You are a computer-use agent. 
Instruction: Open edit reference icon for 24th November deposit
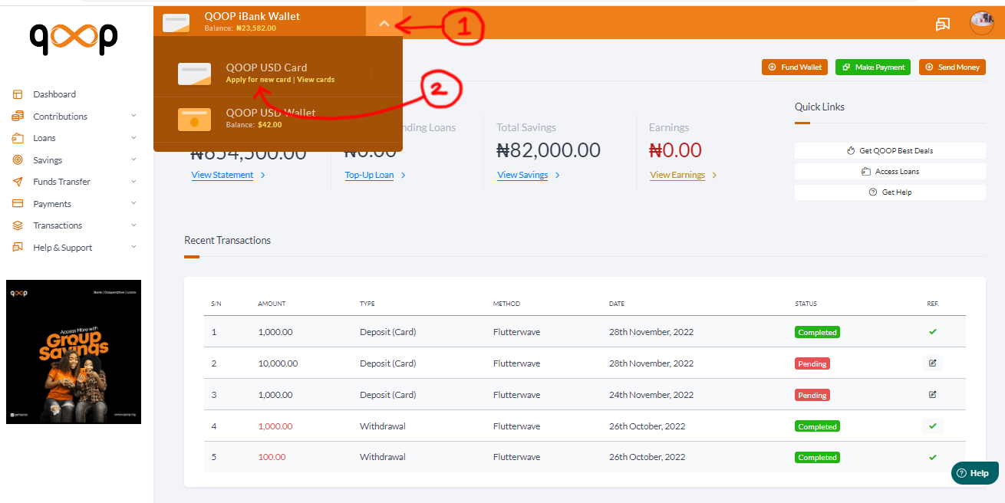tap(932, 395)
